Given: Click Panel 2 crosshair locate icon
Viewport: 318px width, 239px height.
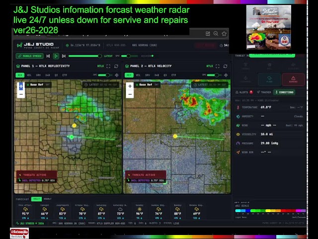Looking at the screenshot, I should coord(226,75).
